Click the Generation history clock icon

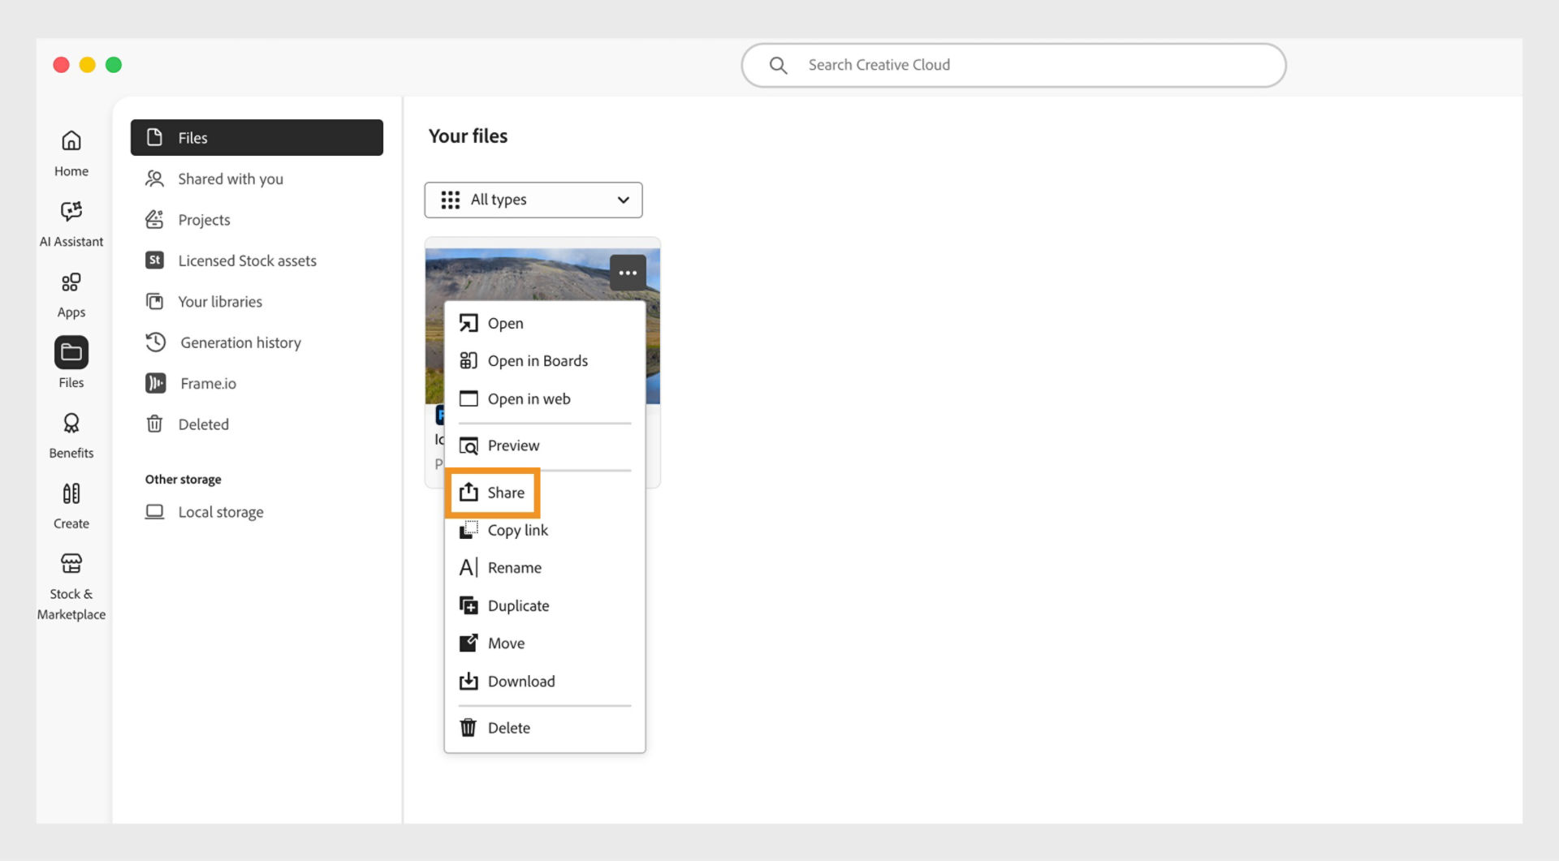pyautogui.click(x=155, y=342)
